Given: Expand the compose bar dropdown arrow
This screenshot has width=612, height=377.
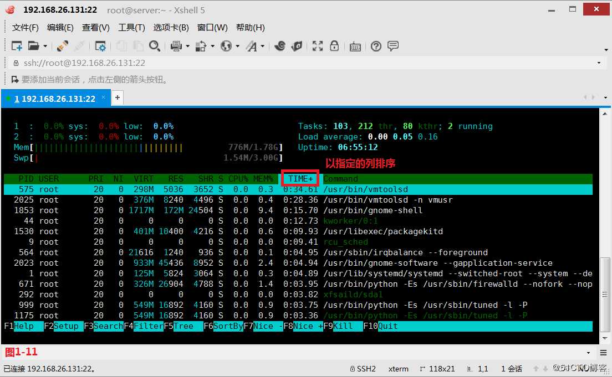Looking at the screenshot, I should (588, 353).
